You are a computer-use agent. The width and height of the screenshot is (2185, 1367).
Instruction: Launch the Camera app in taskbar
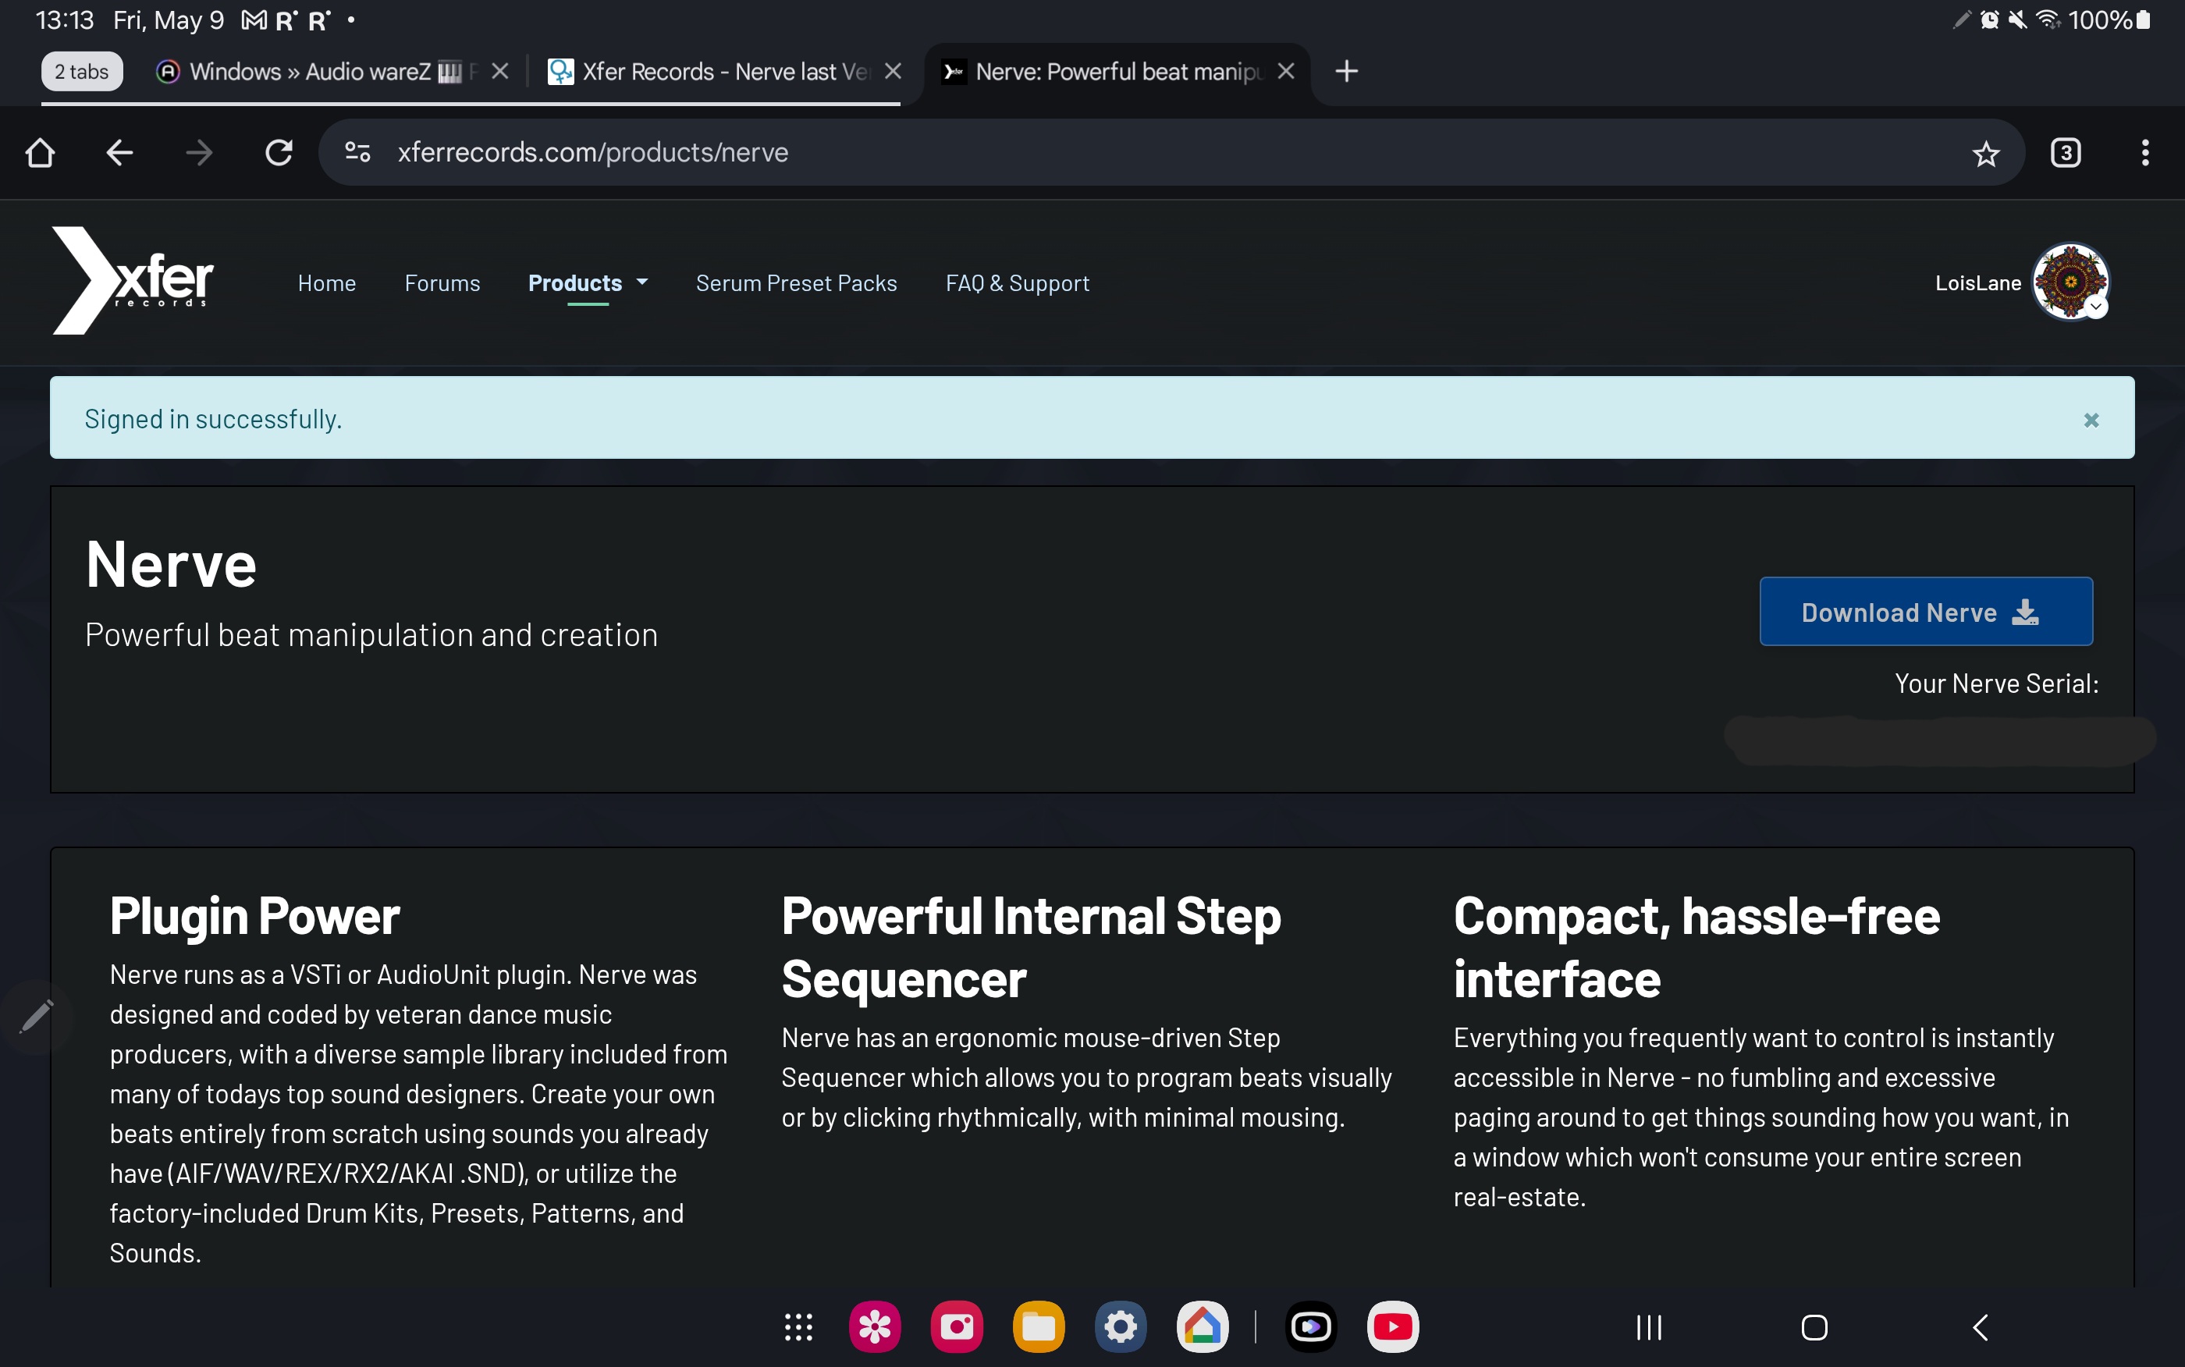coord(957,1327)
